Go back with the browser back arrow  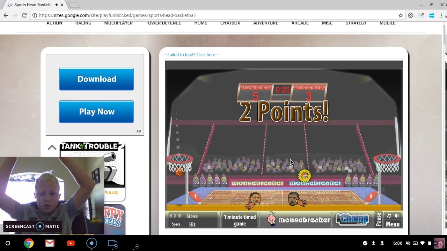pyautogui.click(x=6, y=15)
